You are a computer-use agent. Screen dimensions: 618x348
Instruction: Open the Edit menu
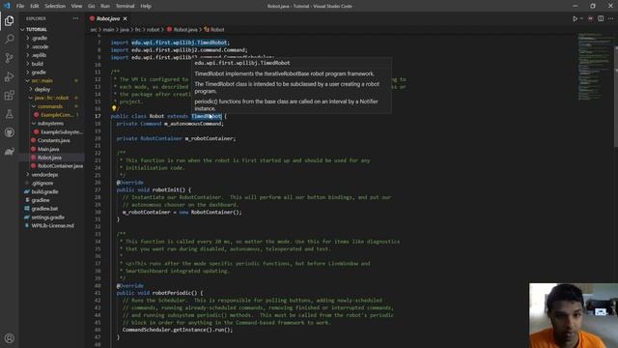click(x=35, y=6)
